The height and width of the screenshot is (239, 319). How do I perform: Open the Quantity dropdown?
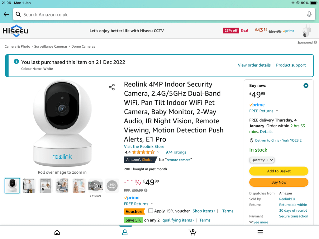click(262, 160)
